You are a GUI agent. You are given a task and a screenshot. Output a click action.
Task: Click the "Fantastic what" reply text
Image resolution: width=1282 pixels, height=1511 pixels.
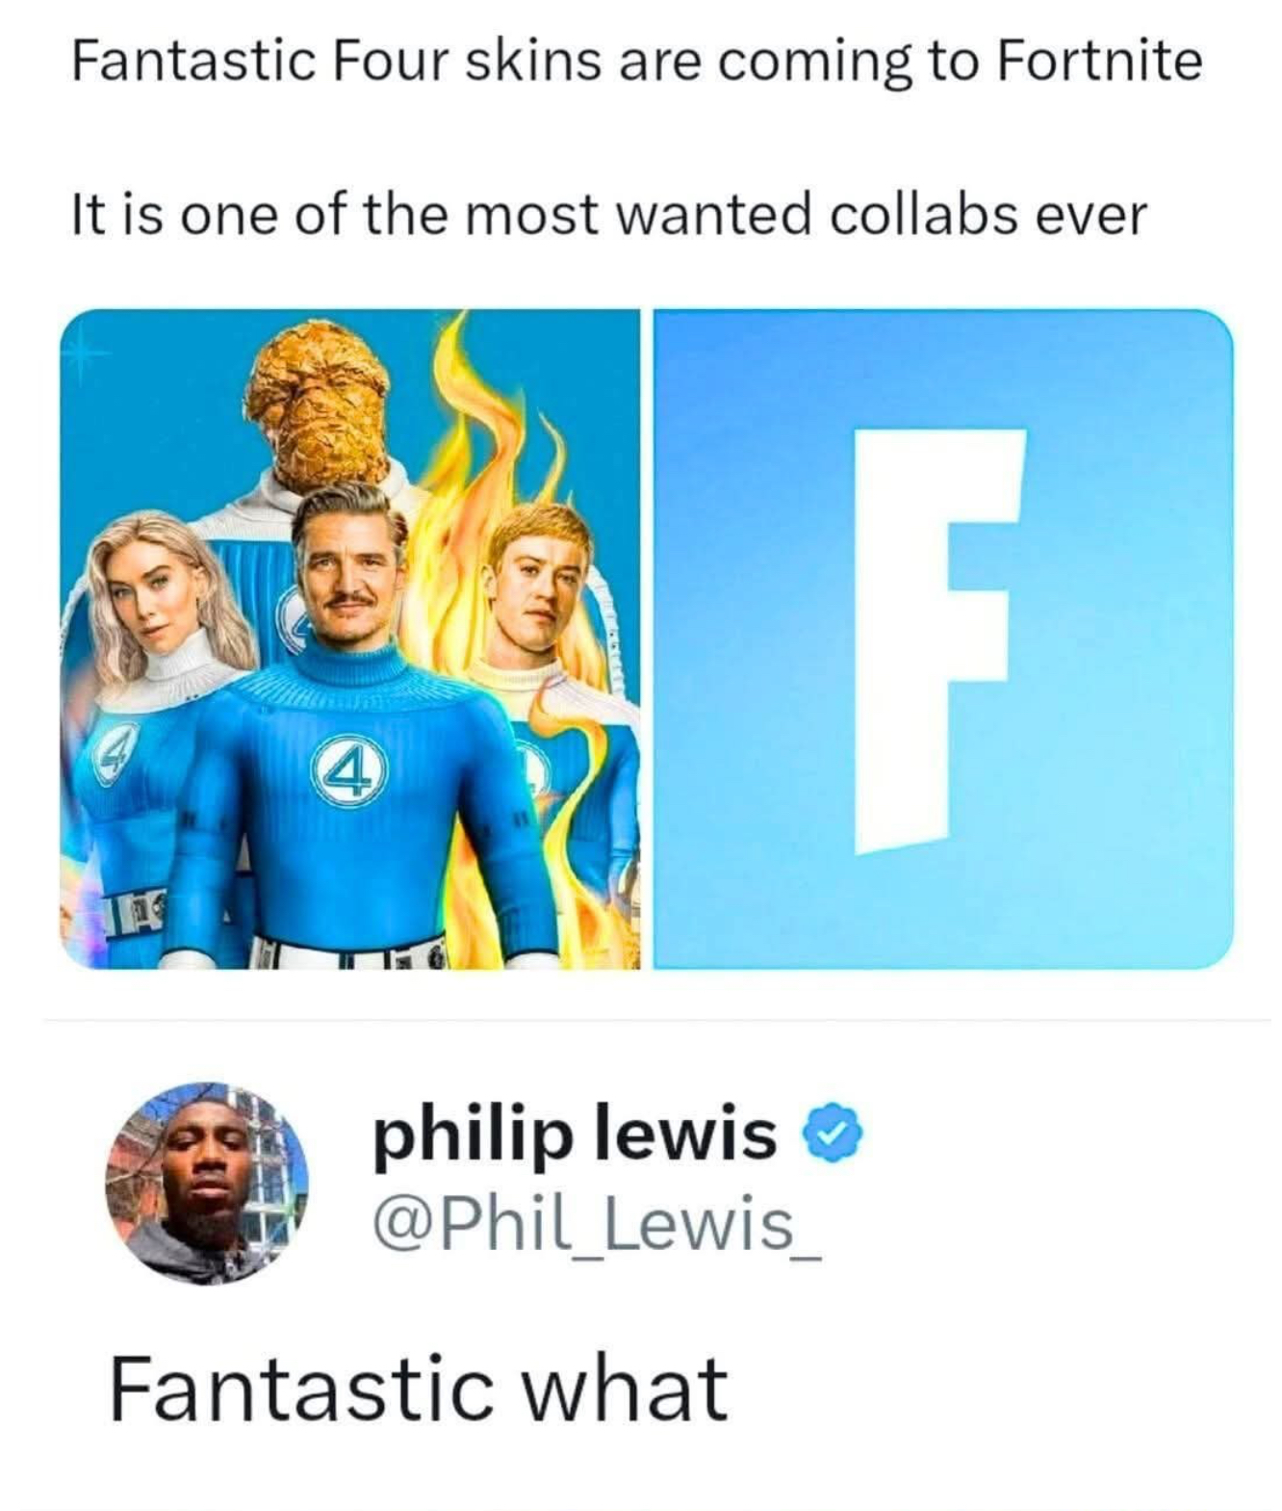[418, 1388]
